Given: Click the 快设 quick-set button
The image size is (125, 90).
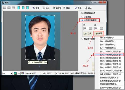Looking at the screenshot, I should pyautogui.click(x=99, y=33).
